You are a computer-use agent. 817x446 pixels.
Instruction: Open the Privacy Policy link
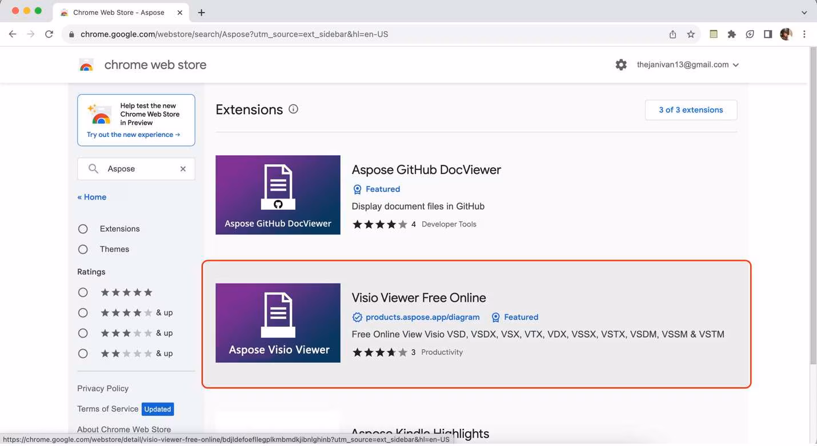[103, 388]
